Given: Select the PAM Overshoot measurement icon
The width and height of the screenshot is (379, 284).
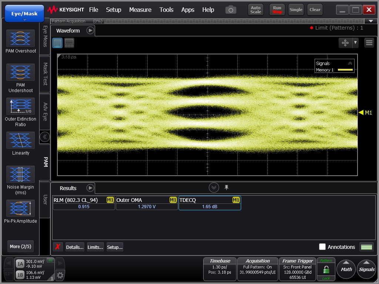Looking at the screenshot, I should (21, 38).
